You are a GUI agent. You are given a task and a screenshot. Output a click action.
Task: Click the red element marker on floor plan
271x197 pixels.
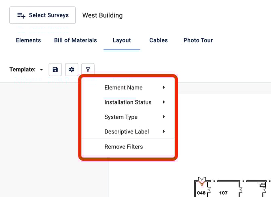[202, 184]
